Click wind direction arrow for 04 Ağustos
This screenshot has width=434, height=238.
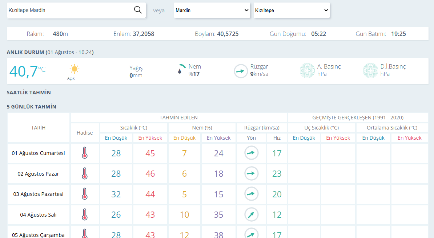[x=251, y=214]
